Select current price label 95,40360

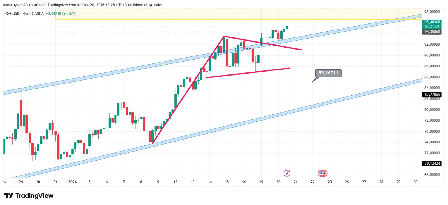click(x=432, y=22)
